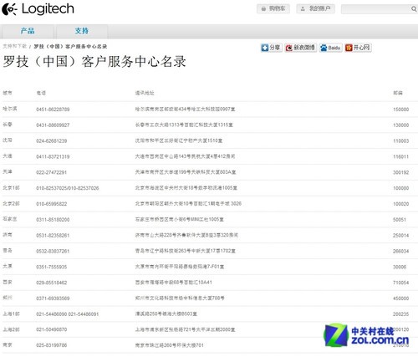This screenshot has height=357, width=418.
Task: Click the postal code 110003
Action: (400, 140)
